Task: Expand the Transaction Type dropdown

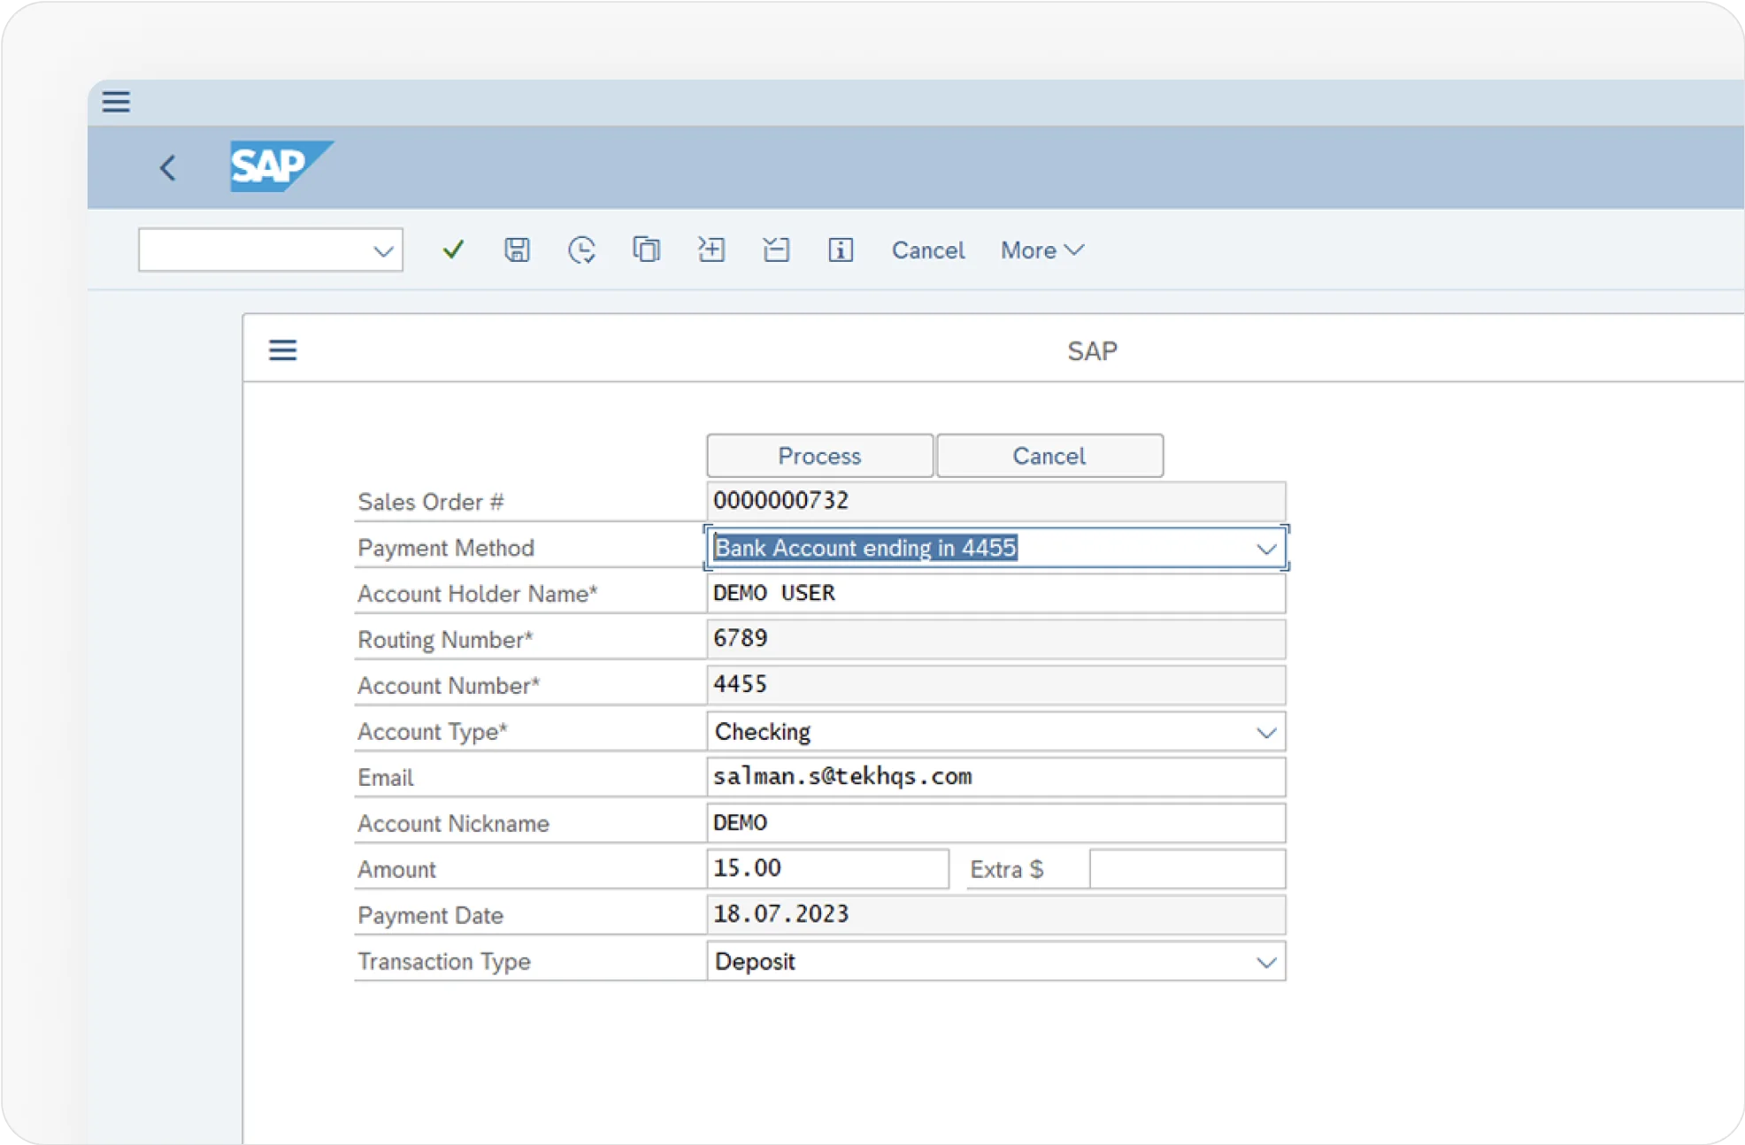Action: (1266, 962)
